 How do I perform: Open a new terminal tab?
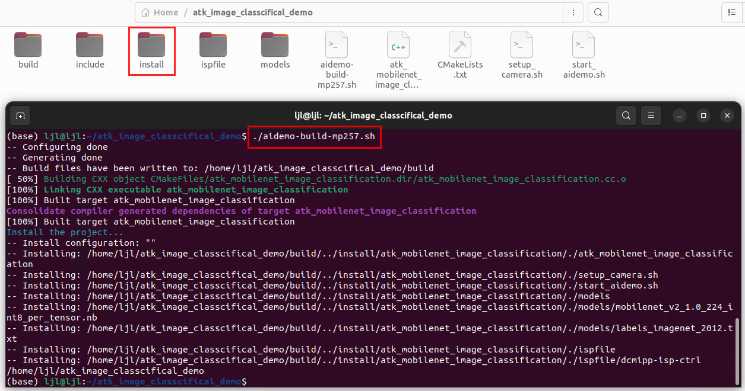(x=20, y=116)
